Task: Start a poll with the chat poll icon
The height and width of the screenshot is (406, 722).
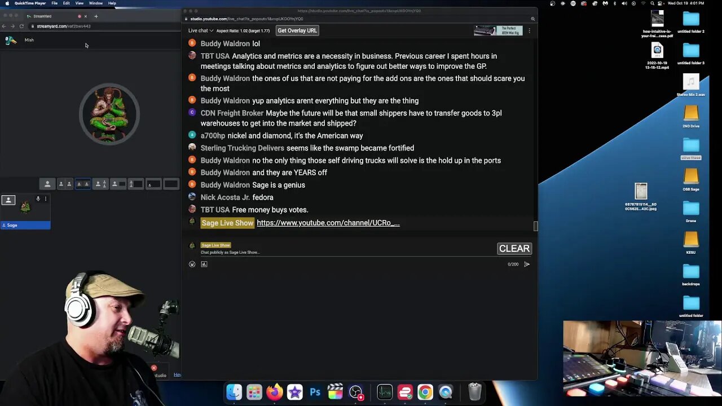Action: click(204, 264)
